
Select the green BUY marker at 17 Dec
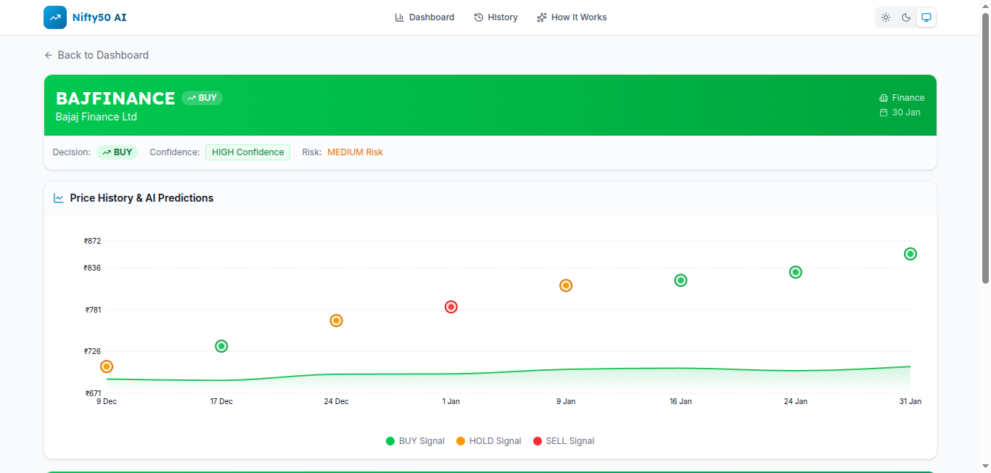tap(222, 346)
